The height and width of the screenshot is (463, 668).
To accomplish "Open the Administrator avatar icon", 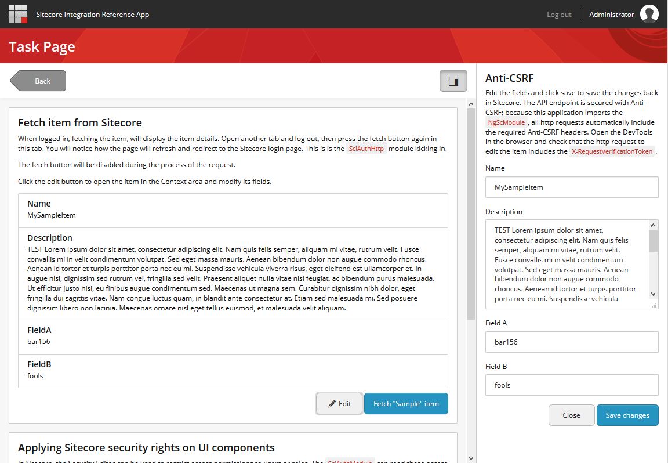I will tap(649, 14).
